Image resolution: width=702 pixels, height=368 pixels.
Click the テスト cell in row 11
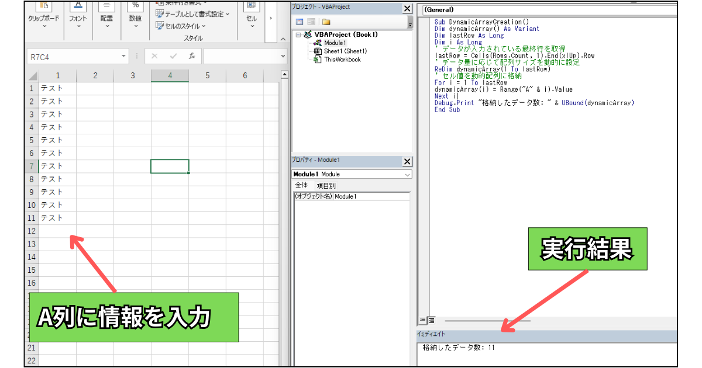click(x=57, y=218)
